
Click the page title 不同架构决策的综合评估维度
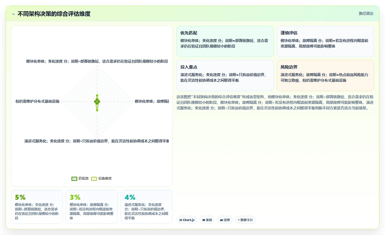[x=54, y=14]
